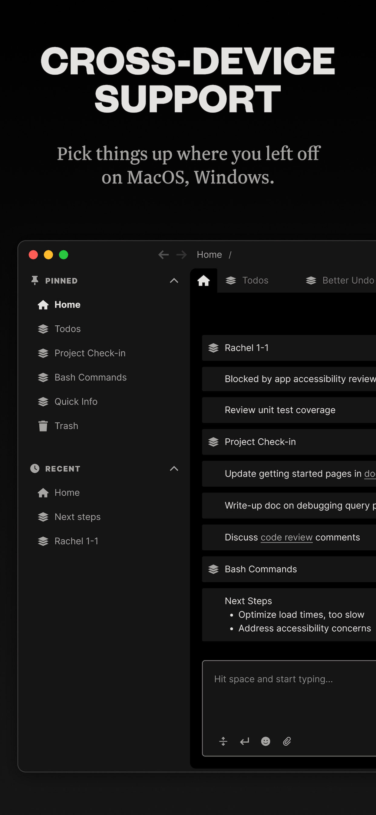Select Update getting started pages note
This screenshot has height=815, width=376.
[289, 474]
